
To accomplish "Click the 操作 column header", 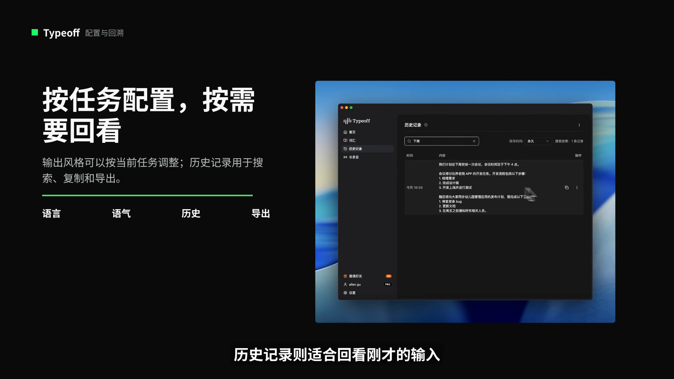I will 578,155.
